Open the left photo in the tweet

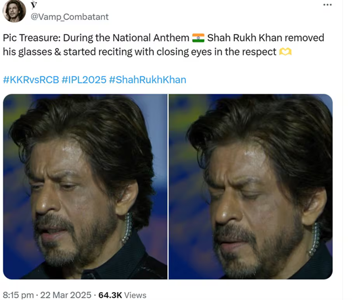click(x=85, y=186)
